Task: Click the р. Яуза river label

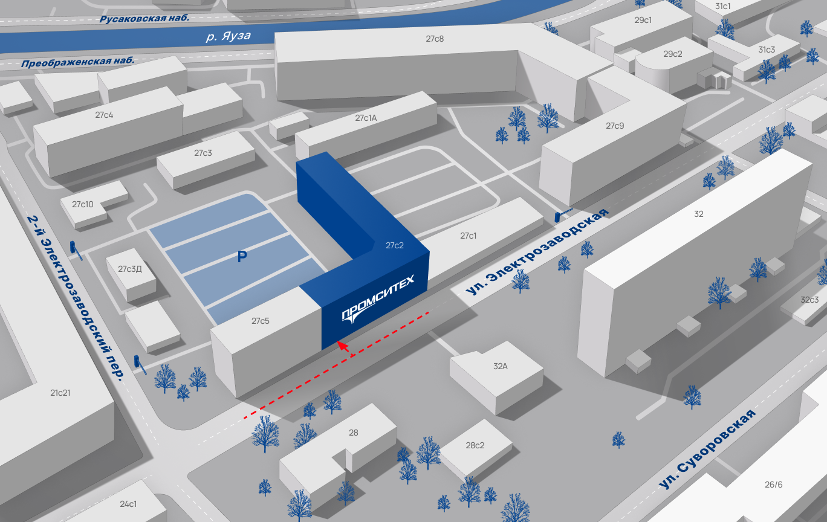Action: pos(228,37)
